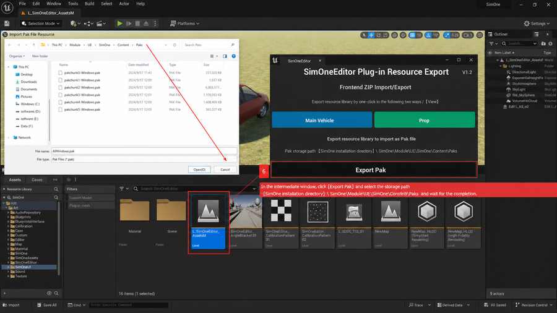Click the Eject from player button
The width and height of the screenshot is (557, 313).
point(146,24)
